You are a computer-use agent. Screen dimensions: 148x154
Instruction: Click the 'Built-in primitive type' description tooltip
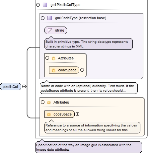(89, 44)
